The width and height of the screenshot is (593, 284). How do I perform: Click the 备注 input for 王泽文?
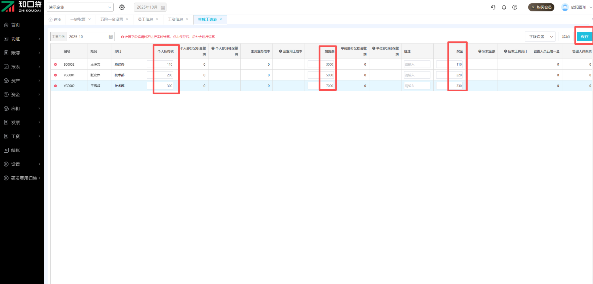(x=417, y=64)
